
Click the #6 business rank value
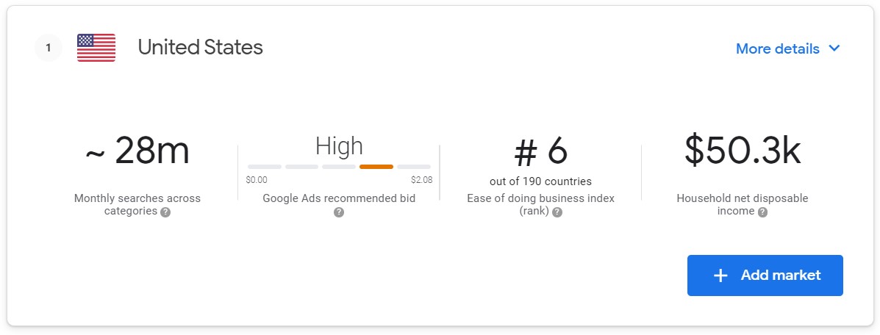(541, 151)
